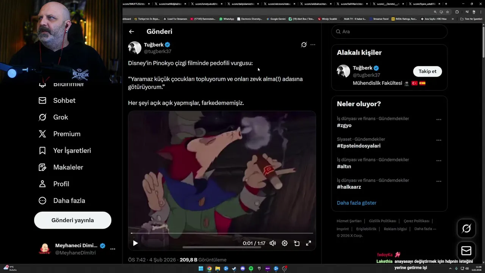Open options dots for #Epsteindosyalari trend

point(439,140)
